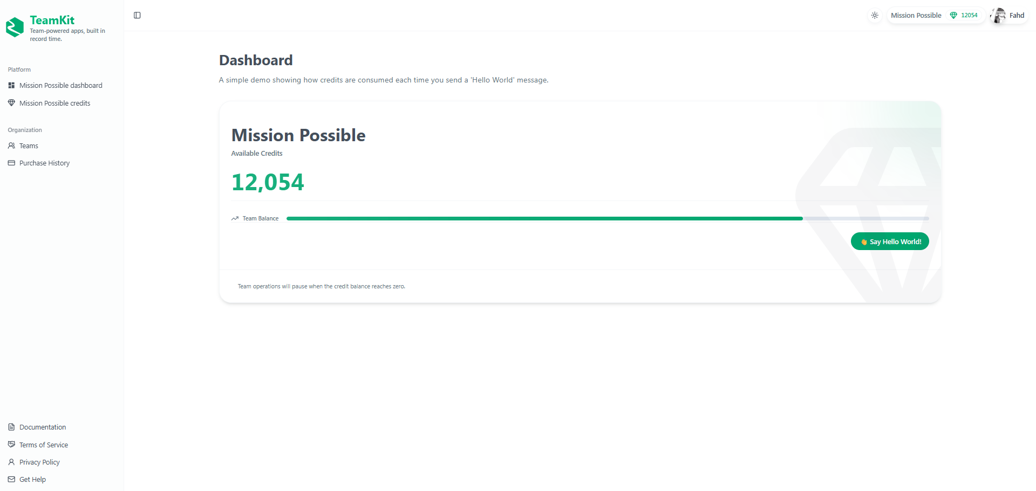This screenshot has height=491, width=1036.
Task: Open Mission Possible credits page
Action: coord(54,103)
